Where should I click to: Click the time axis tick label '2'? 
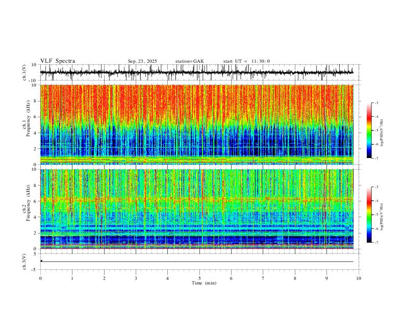pos(104,278)
